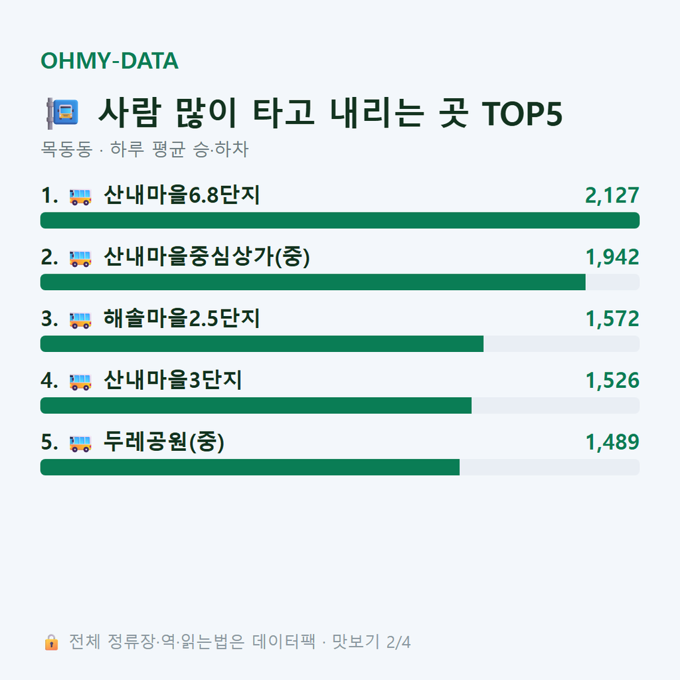Select the 산내마을6.8단지 stop name

(x=182, y=195)
